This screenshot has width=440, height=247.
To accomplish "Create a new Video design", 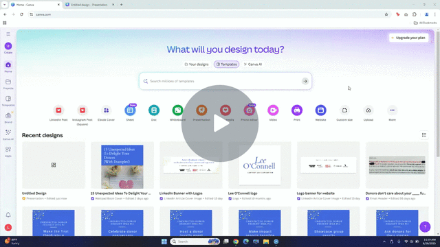I will pyautogui.click(x=273, y=113).
